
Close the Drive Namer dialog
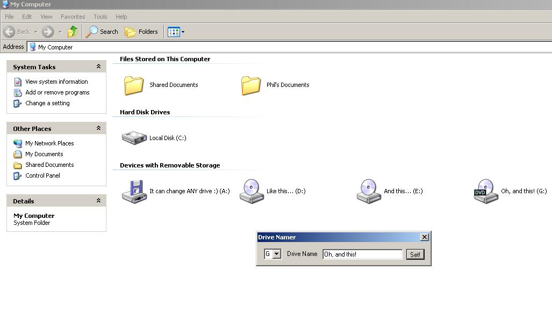pyautogui.click(x=425, y=237)
